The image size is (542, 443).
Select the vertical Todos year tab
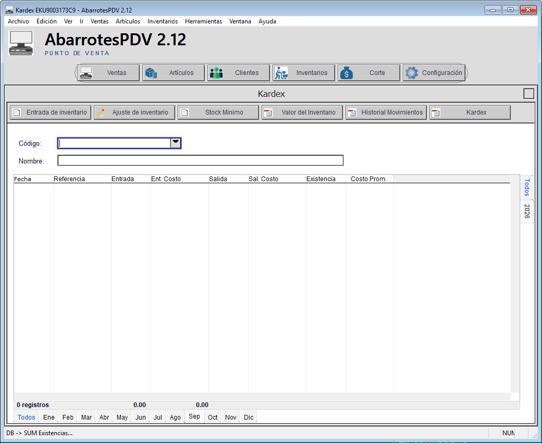(x=527, y=187)
